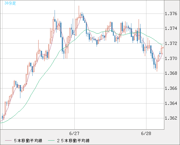The height and width of the screenshot is (145, 180).
Task: Click the 6/27 date label
Action: [74, 133]
